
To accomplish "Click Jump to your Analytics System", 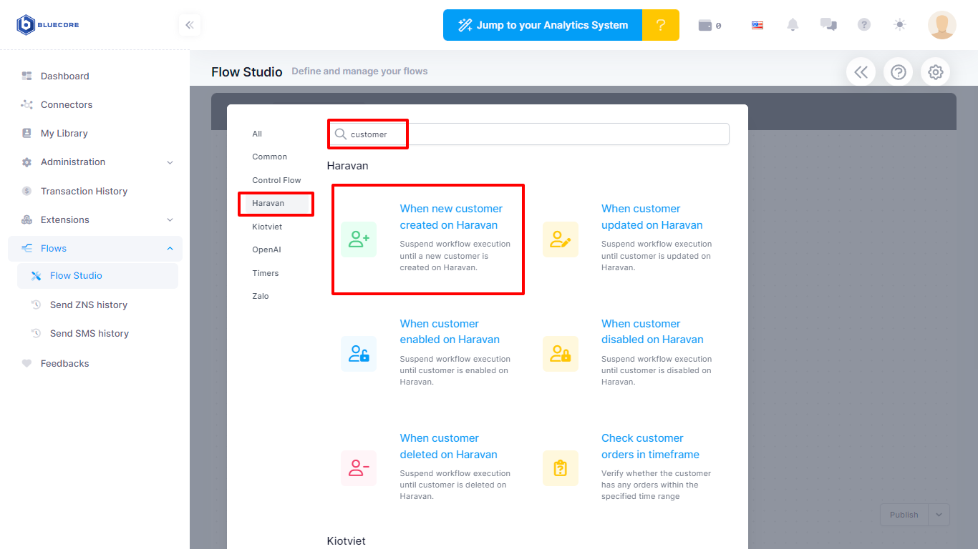I will 543,25.
